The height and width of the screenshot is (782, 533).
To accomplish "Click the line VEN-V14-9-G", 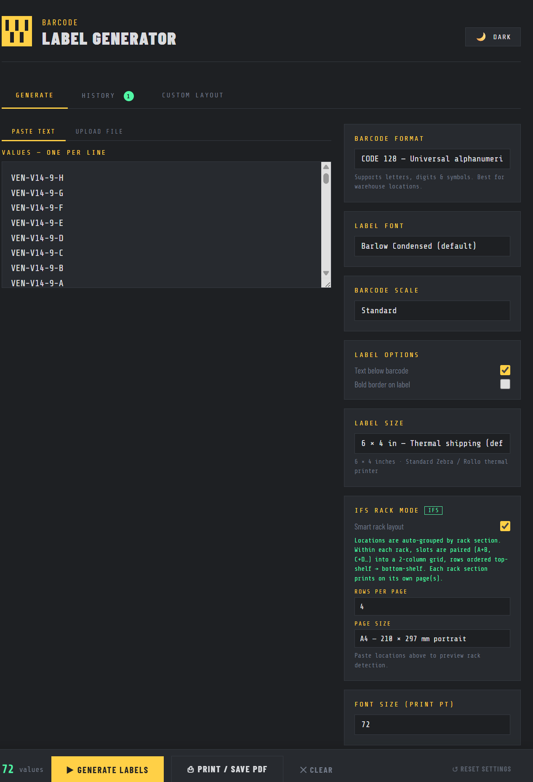I will click(37, 193).
